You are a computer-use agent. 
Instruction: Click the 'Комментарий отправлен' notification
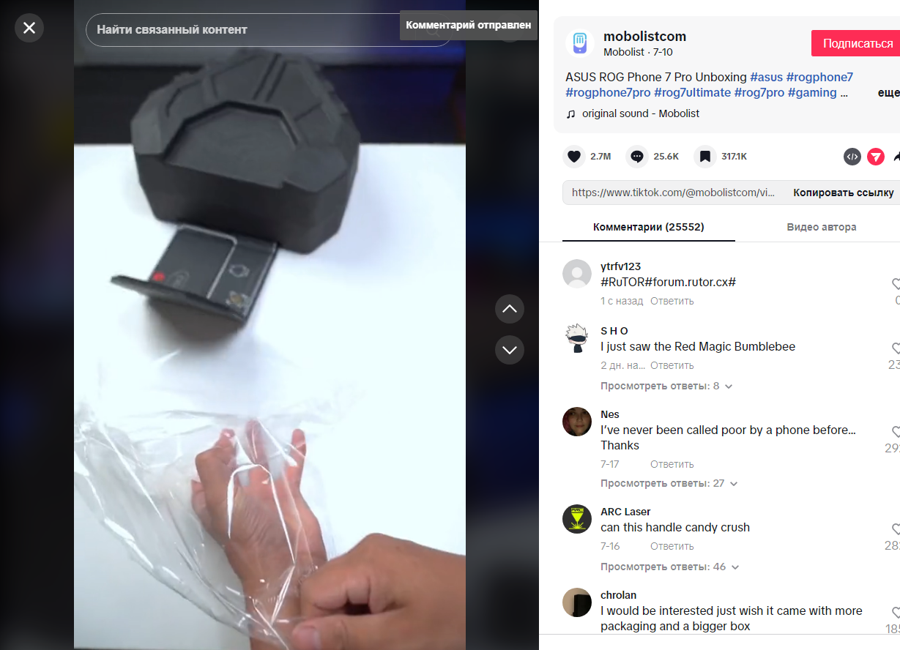[x=469, y=25]
